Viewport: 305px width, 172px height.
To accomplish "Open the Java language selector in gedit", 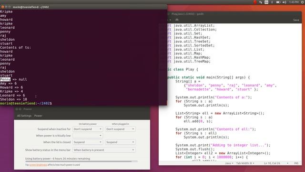I will click(229, 163).
